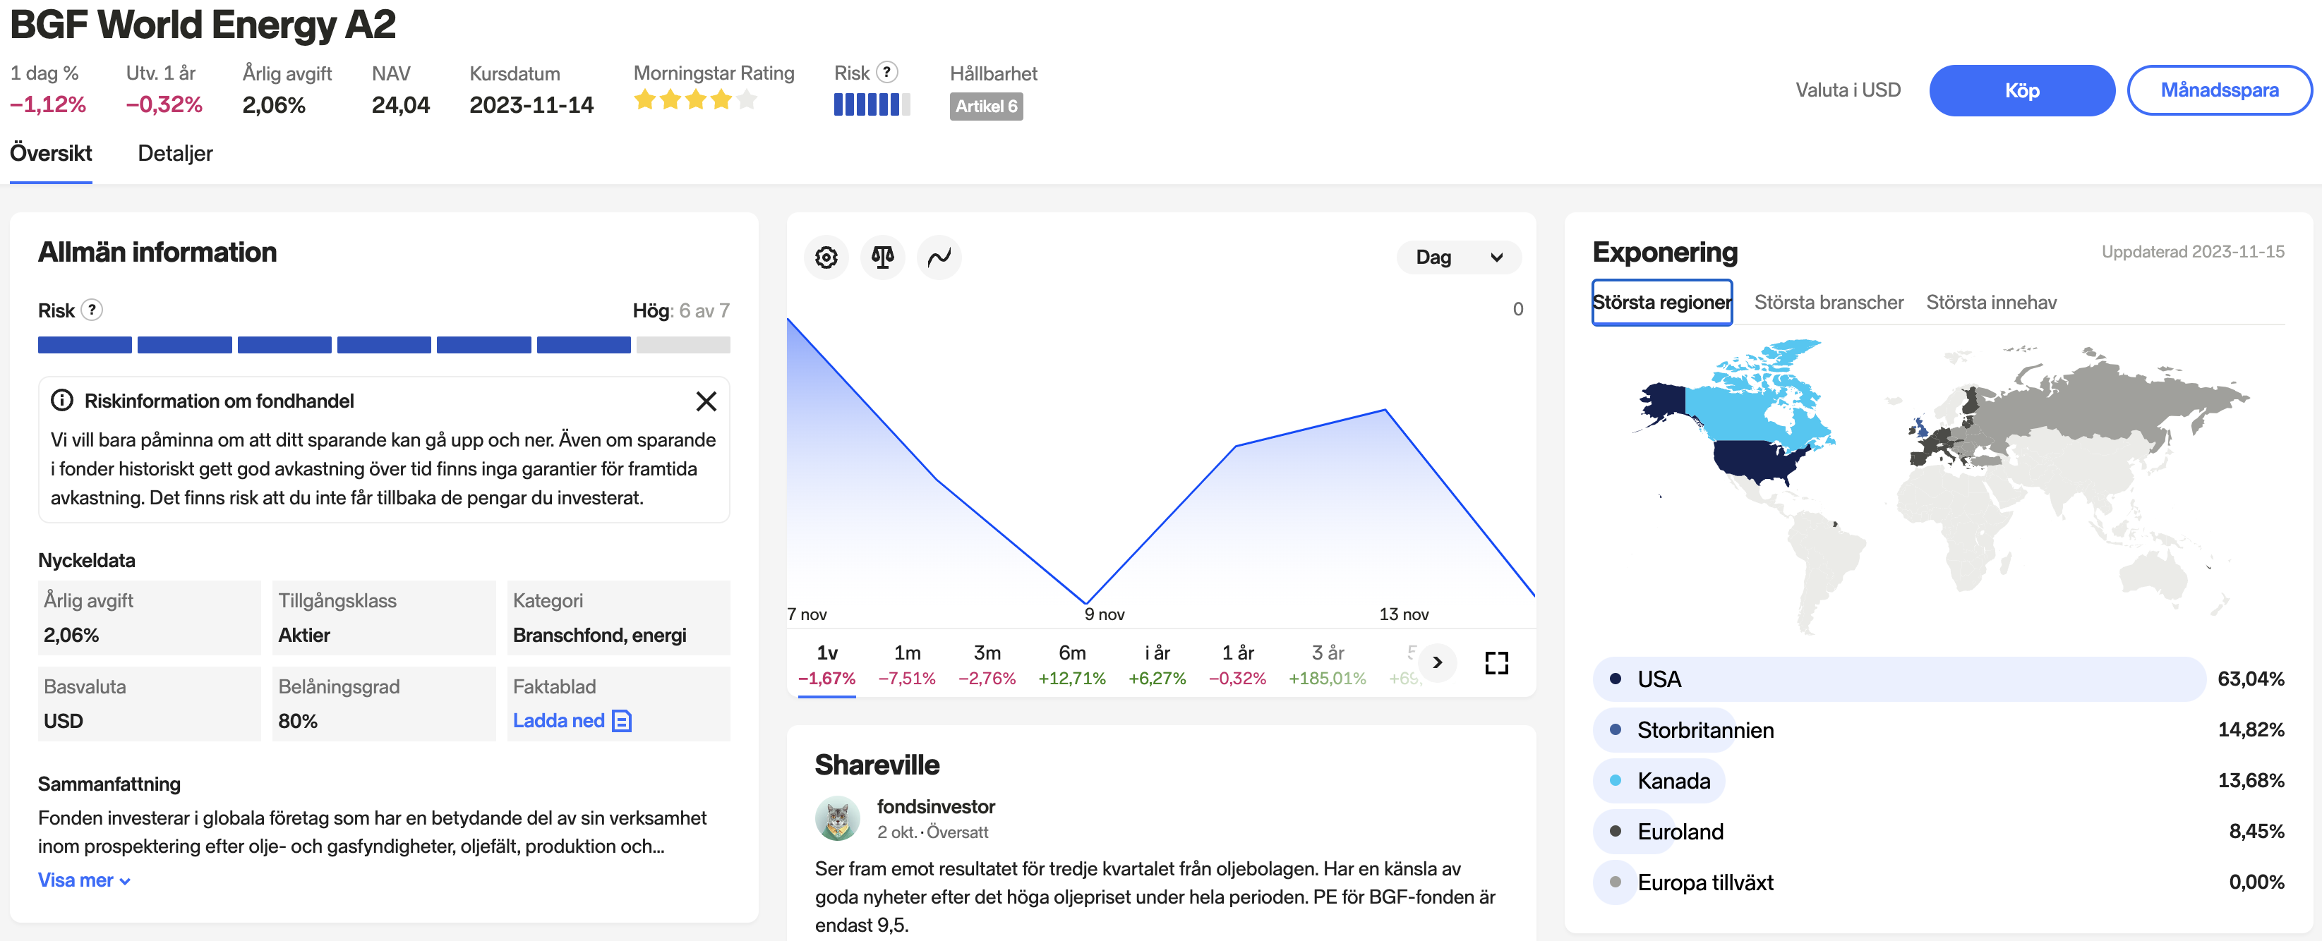Select the 1m time period
This screenshot has height=941, width=2322.
[907, 664]
